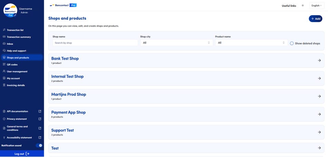The image size is (328, 157).
Task: Toggle the Notification sound switch
Action: 39,146
